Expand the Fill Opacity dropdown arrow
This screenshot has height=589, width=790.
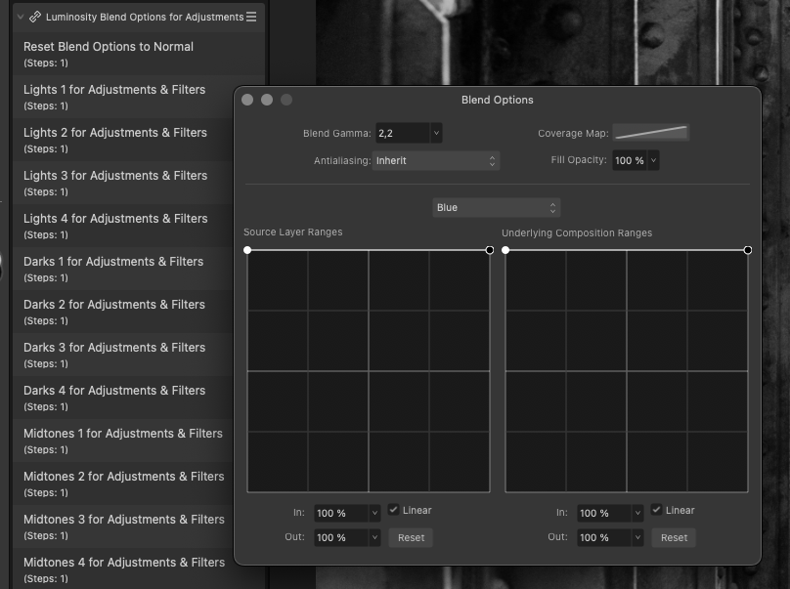click(653, 160)
